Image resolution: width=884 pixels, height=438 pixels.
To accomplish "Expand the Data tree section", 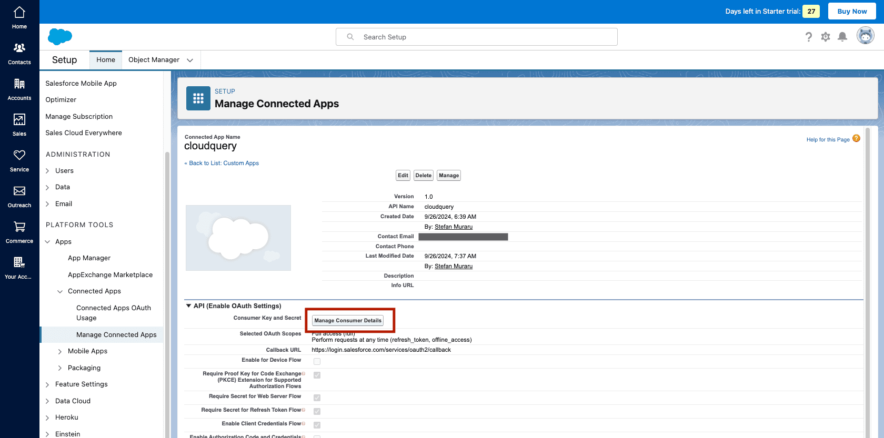I will [47, 187].
